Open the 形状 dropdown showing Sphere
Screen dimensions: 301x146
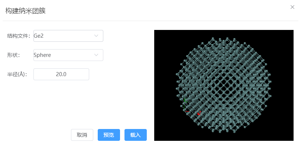pos(68,55)
